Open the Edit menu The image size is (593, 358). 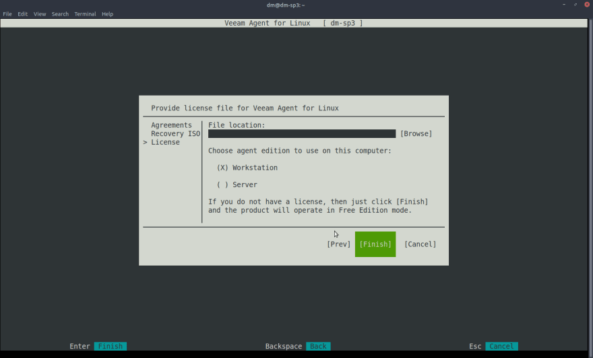point(23,14)
